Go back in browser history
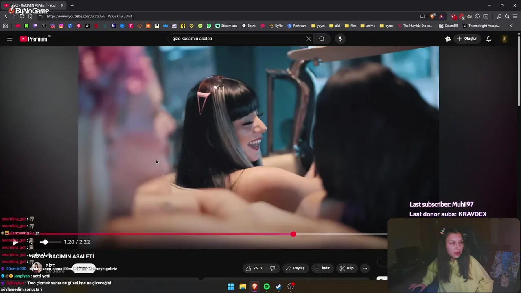Screen dimensions: 521x293 pos(6,16)
